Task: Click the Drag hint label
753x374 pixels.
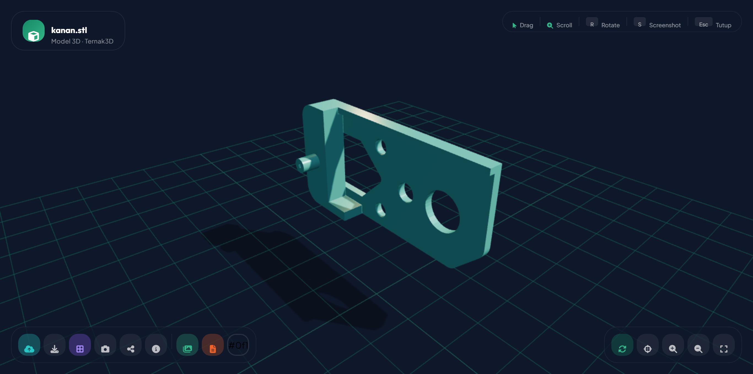Action: click(526, 25)
